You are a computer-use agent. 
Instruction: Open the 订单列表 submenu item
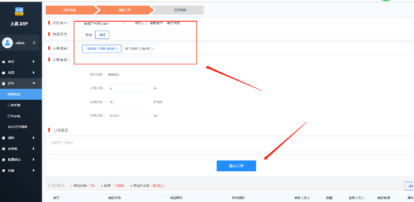[14, 105]
